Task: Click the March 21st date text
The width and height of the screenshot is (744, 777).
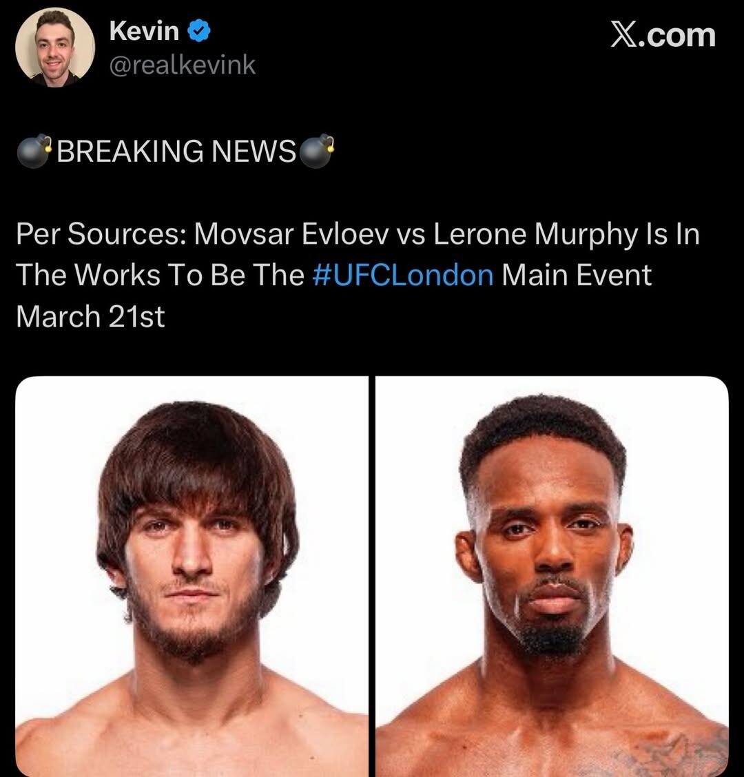Action: point(90,316)
